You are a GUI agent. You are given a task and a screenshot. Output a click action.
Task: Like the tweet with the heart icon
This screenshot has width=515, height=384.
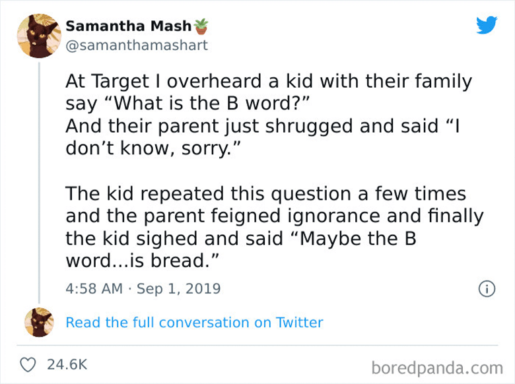pos(28,364)
